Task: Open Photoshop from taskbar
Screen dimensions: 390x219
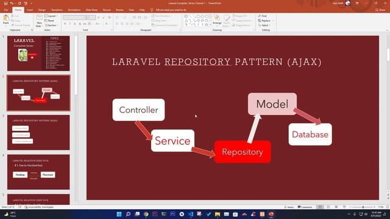Action: coord(173,214)
